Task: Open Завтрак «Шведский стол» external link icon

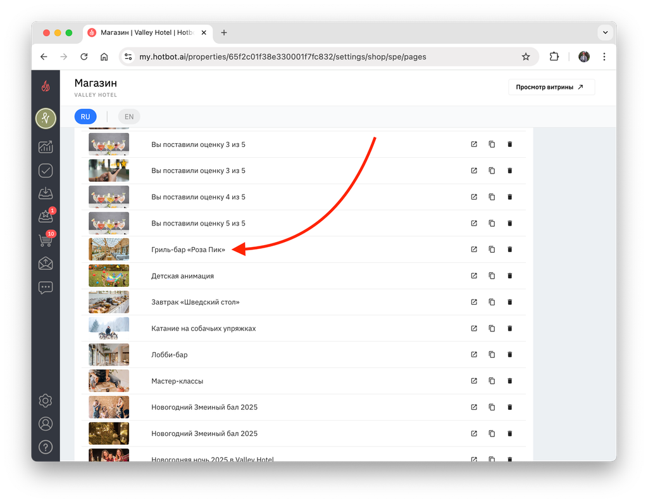Action: click(x=474, y=302)
